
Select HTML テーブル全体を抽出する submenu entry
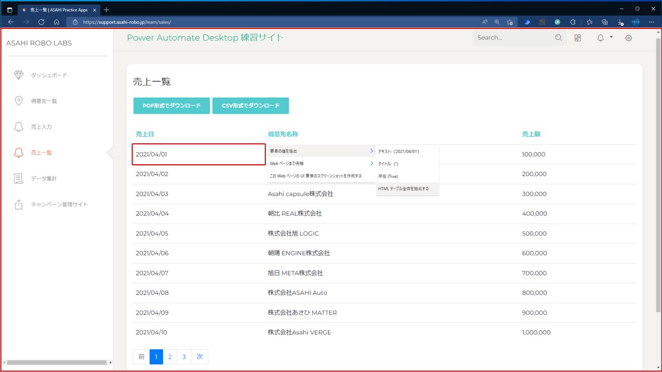point(407,189)
